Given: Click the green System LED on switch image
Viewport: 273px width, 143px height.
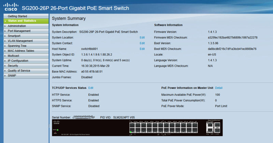Looking at the screenshot, I should coord(58,130).
